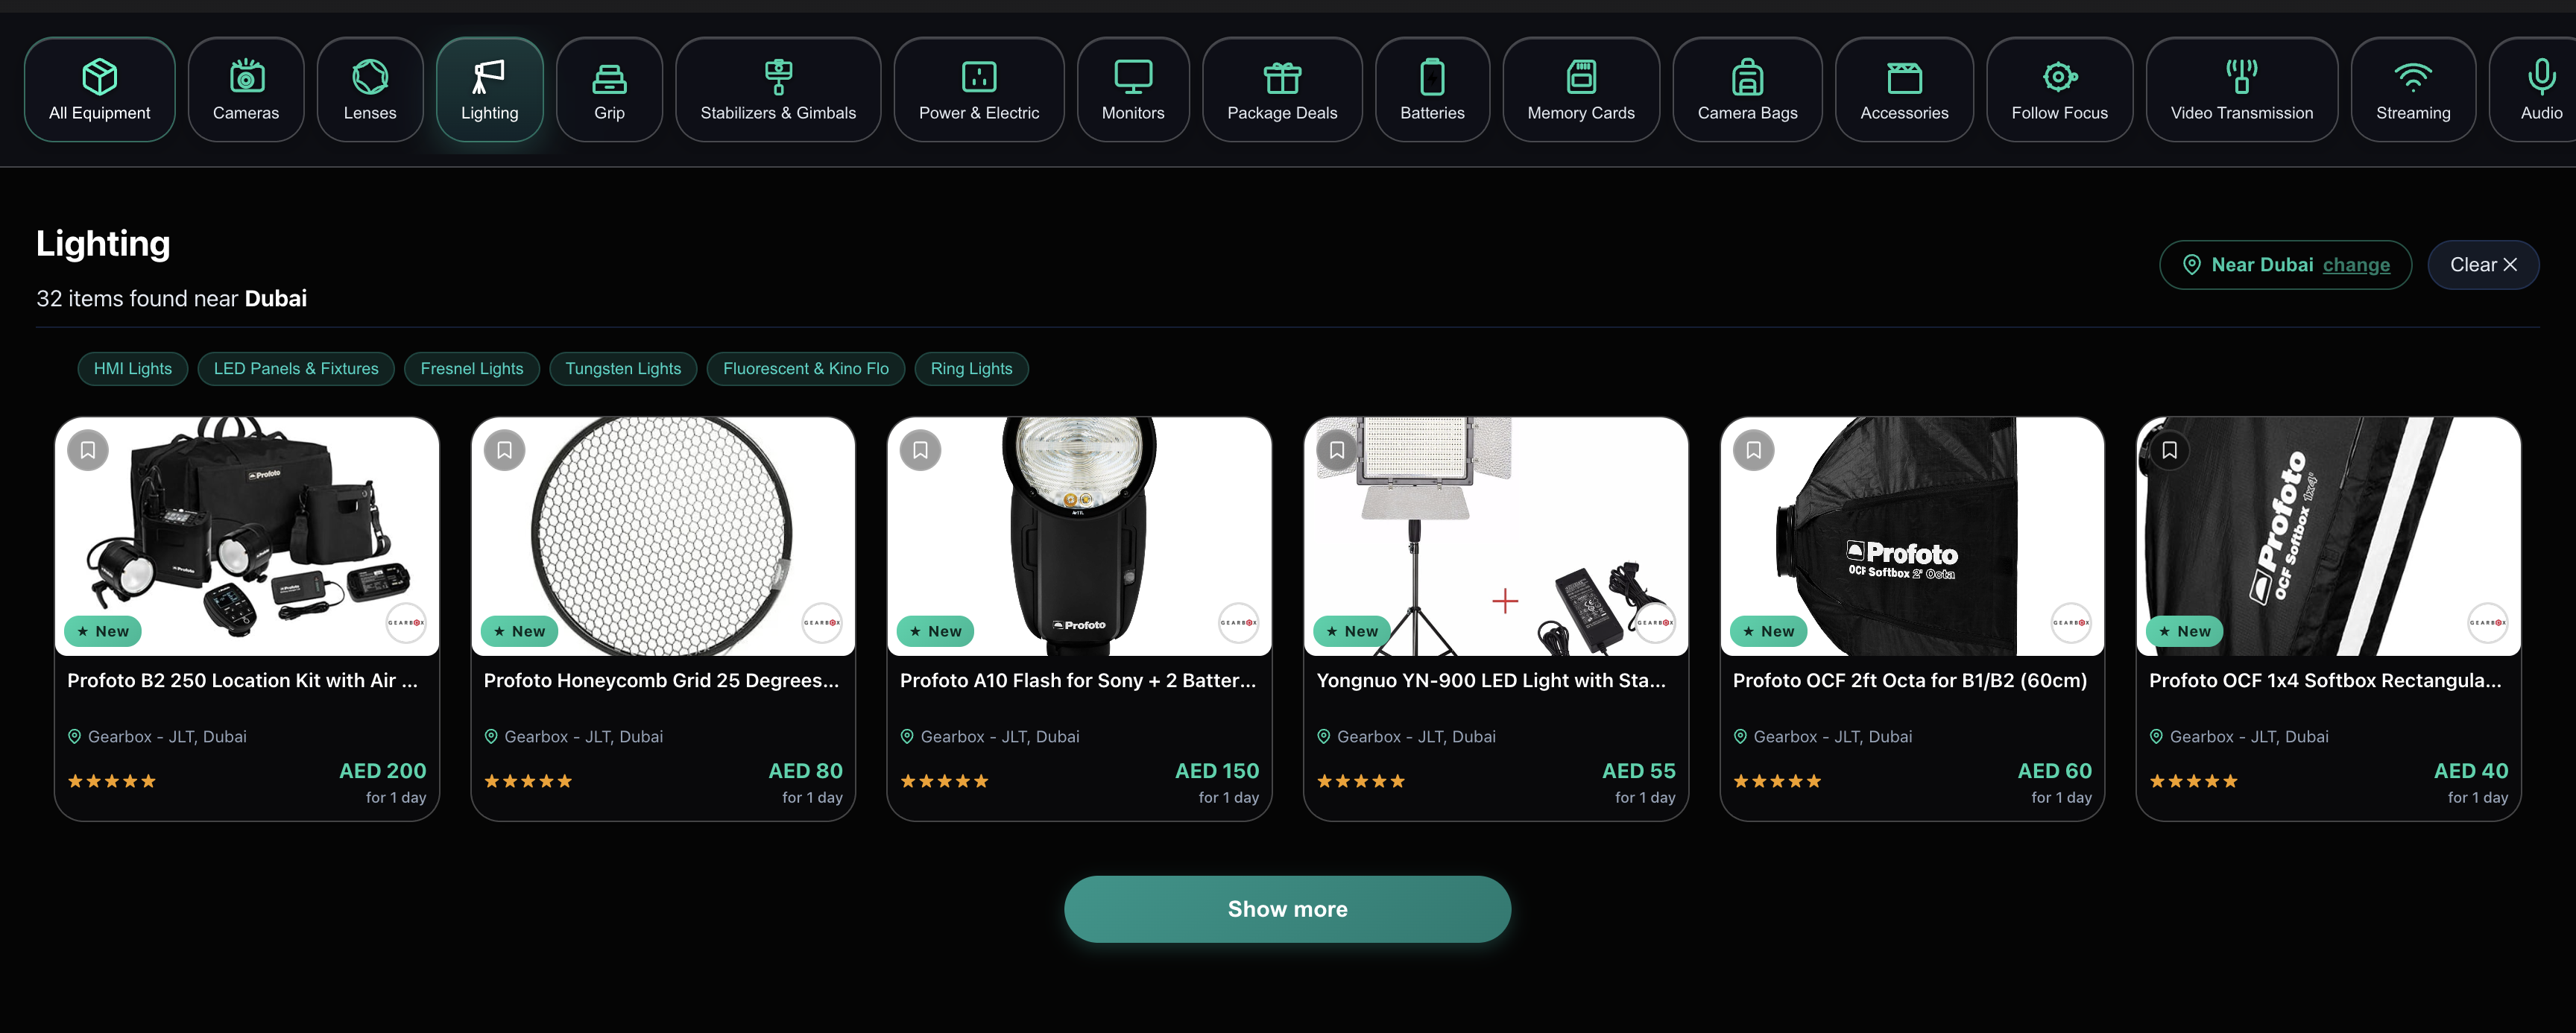
Task: Open Yongnuo YN-900 LED Light image
Action: 1496,536
